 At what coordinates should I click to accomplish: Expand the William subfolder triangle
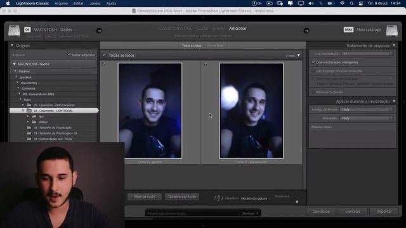(x=28, y=122)
